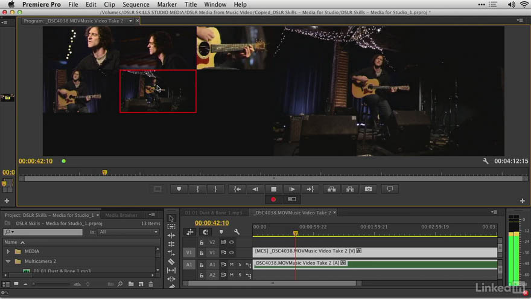The width and height of the screenshot is (531, 299).
Task: Collapse the Multicamera 2 bin
Action: [x=8, y=262]
